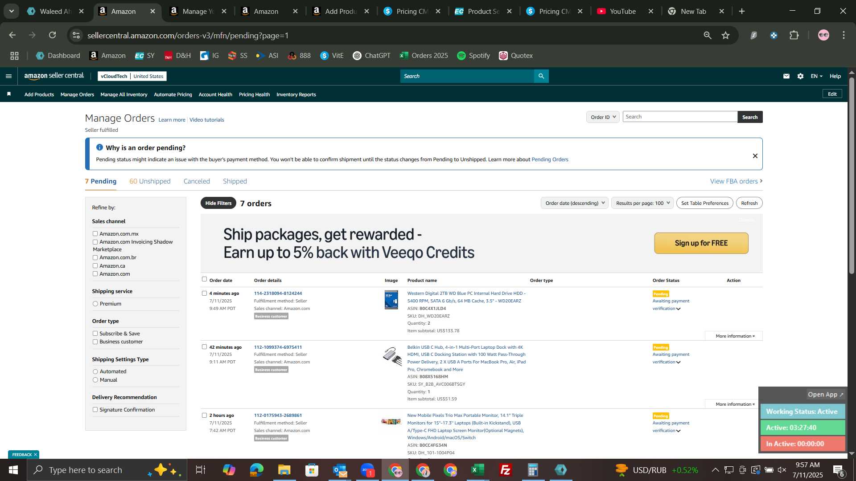Viewport: 856px width, 481px height.
Task: Check the Amazon.com.br sales channel box
Action: [95, 257]
